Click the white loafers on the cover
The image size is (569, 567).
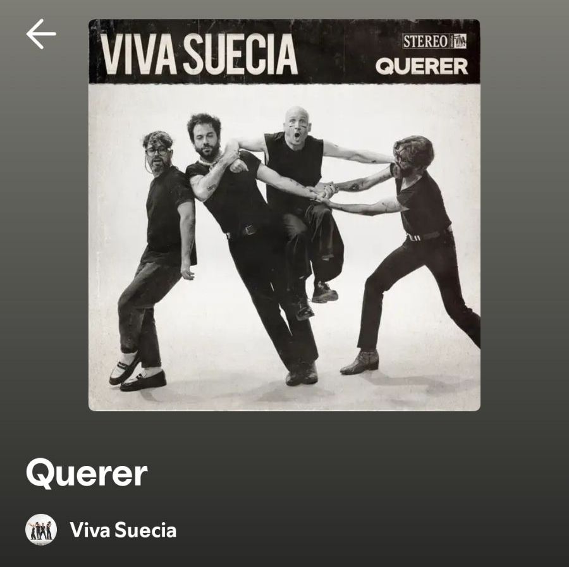click(138, 374)
